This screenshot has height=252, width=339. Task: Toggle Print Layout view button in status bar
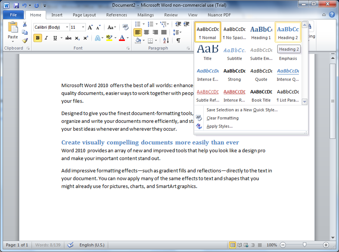(x=232, y=245)
